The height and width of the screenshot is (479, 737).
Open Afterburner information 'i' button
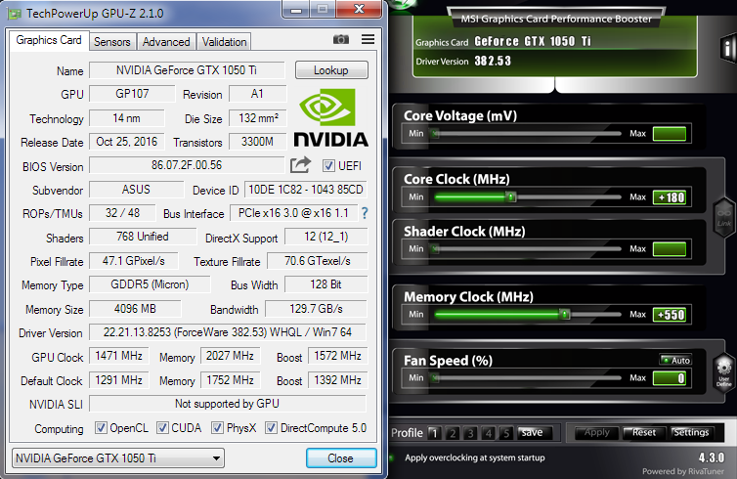[727, 48]
